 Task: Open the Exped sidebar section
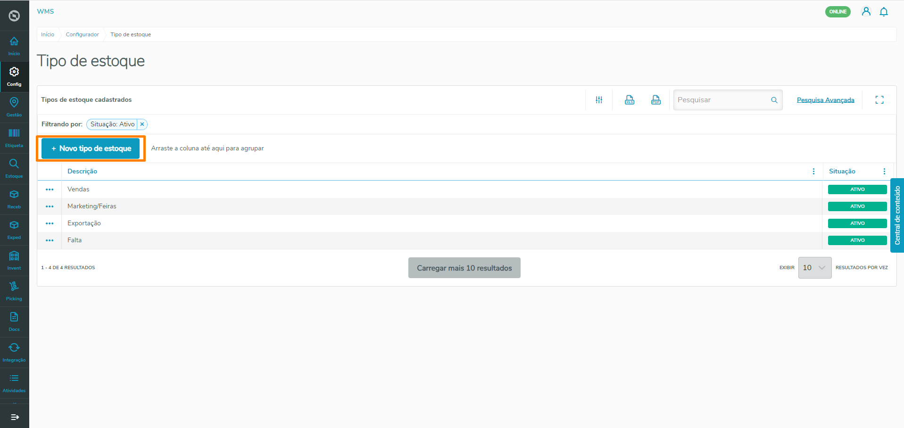pos(14,230)
